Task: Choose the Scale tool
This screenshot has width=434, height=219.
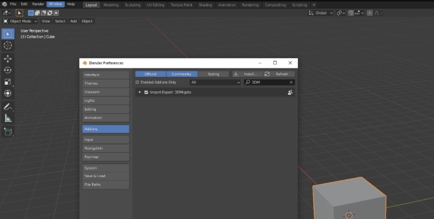Action: pos(8,82)
